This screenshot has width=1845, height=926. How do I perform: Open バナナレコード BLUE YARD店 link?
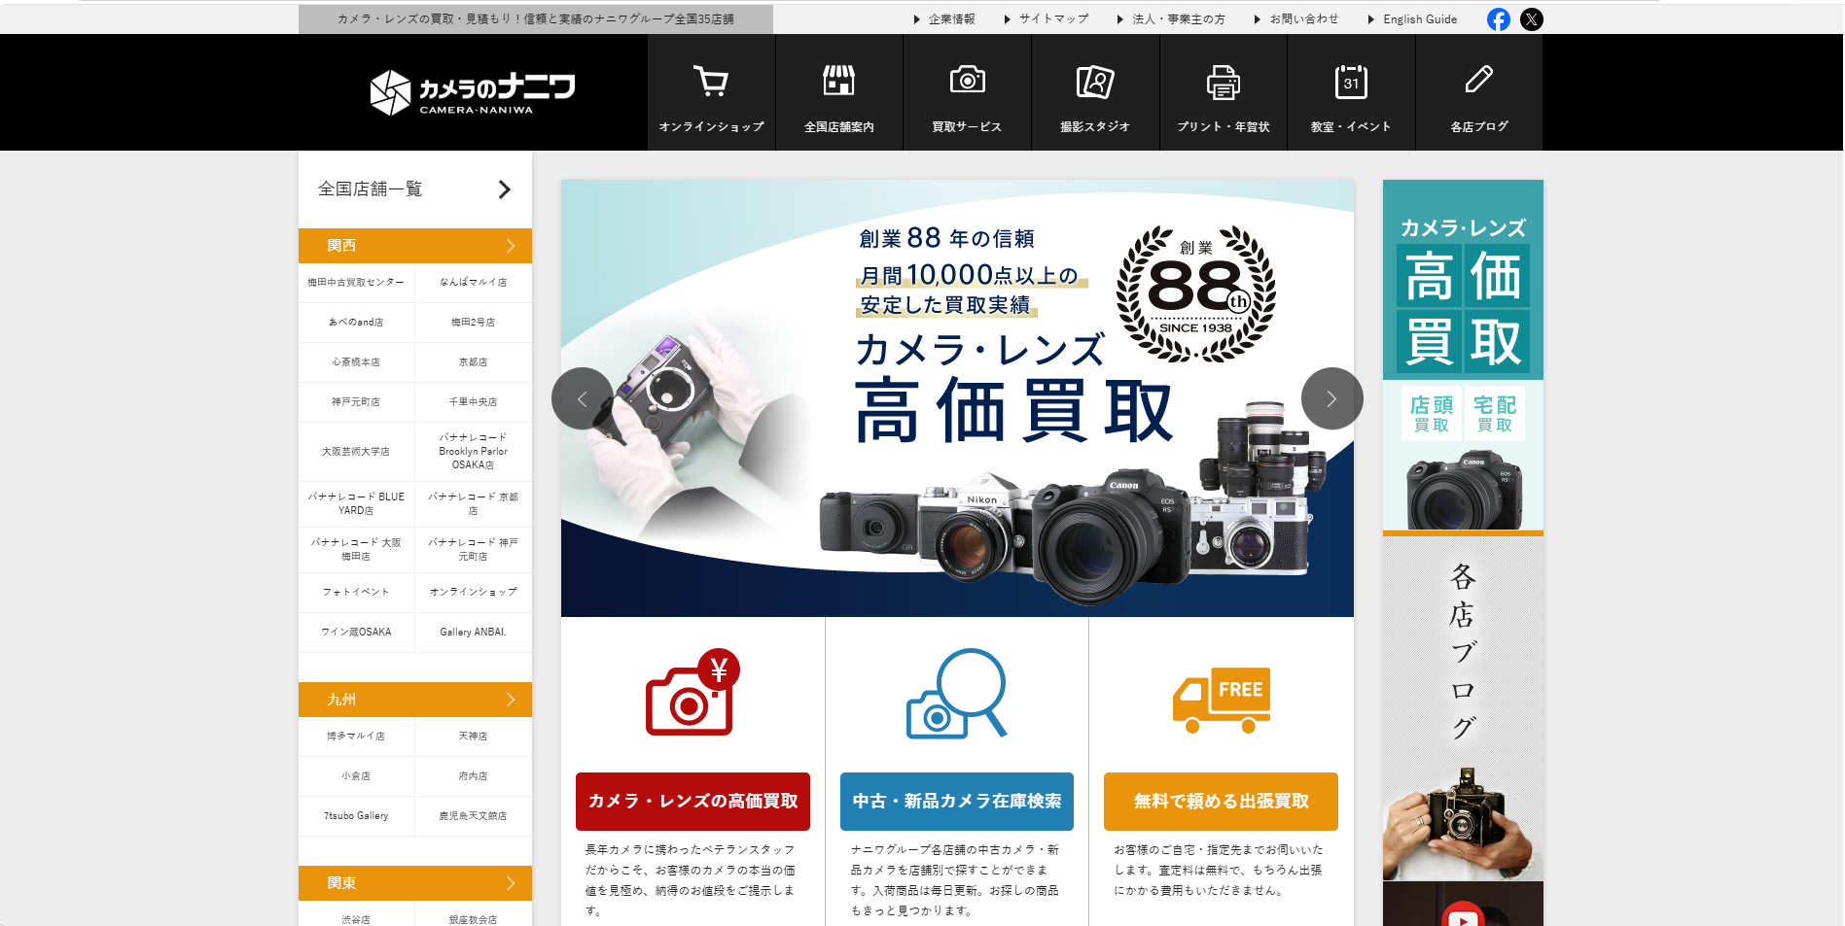tap(356, 504)
